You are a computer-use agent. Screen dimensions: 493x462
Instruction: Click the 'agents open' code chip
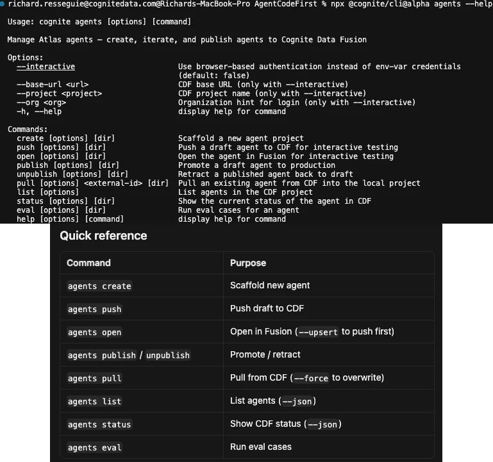click(x=95, y=332)
